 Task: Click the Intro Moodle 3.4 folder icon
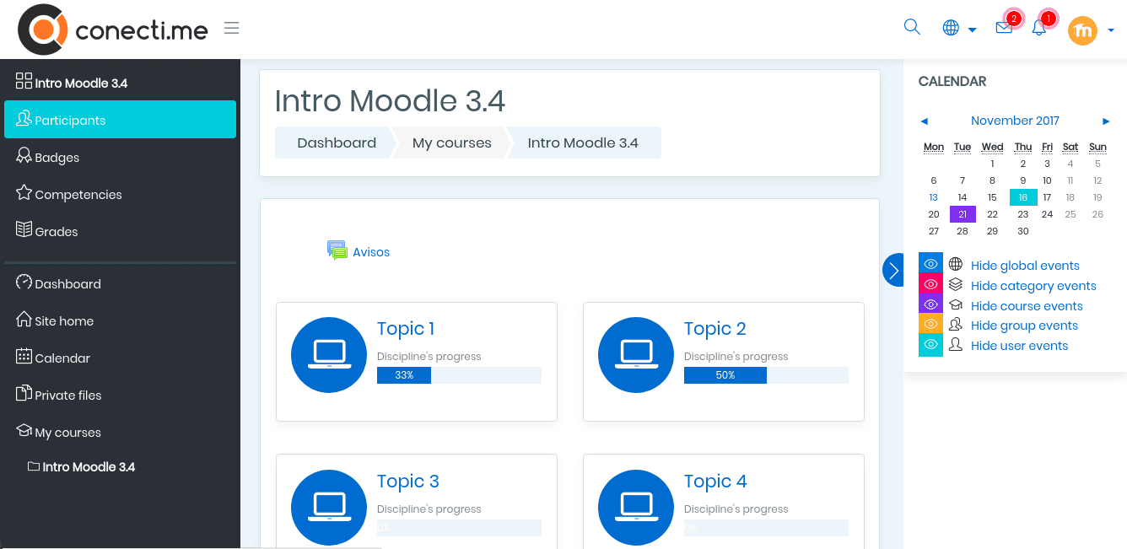(34, 466)
